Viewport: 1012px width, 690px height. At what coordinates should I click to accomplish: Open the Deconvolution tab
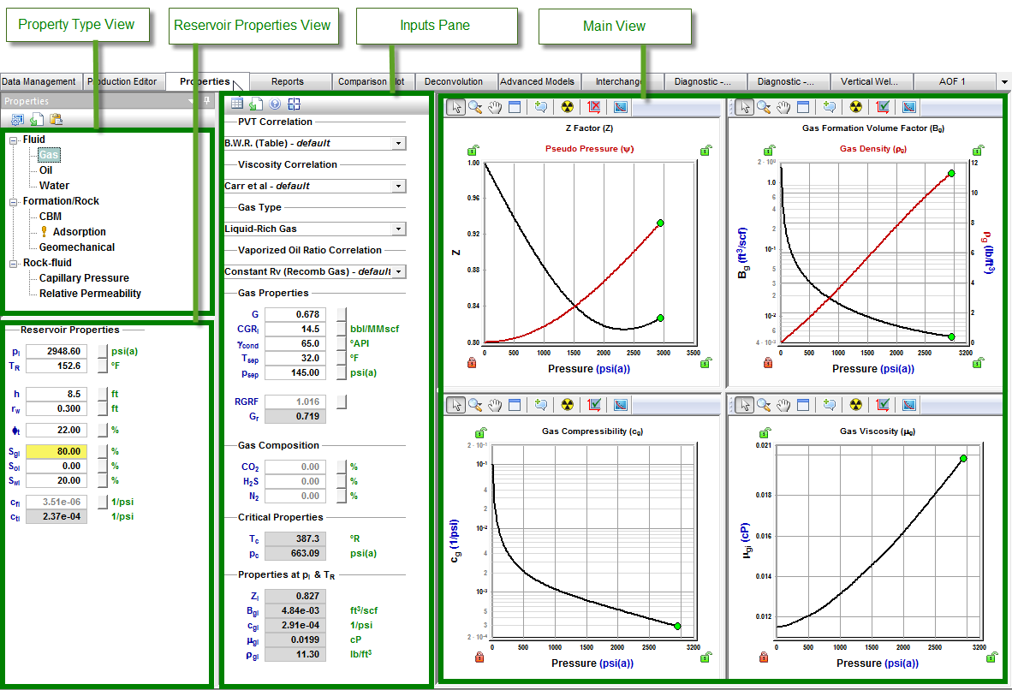pos(453,81)
